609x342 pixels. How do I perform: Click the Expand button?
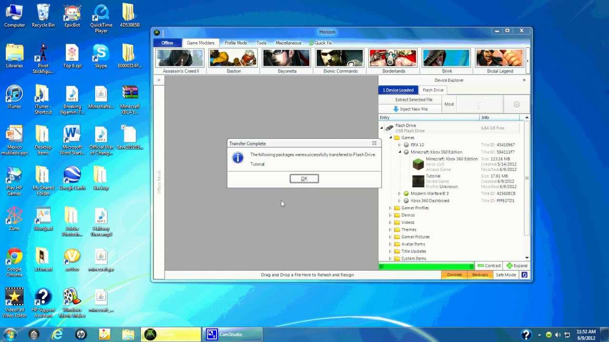point(517,266)
